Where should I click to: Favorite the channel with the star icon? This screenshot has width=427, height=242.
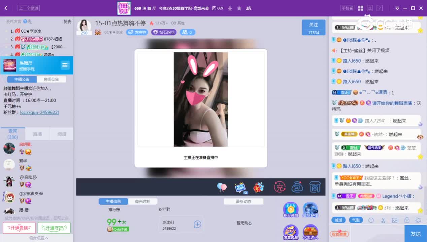coord(239,8)
